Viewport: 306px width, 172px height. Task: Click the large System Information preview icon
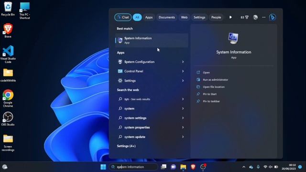pyautogui.click(x=233, y=38)
